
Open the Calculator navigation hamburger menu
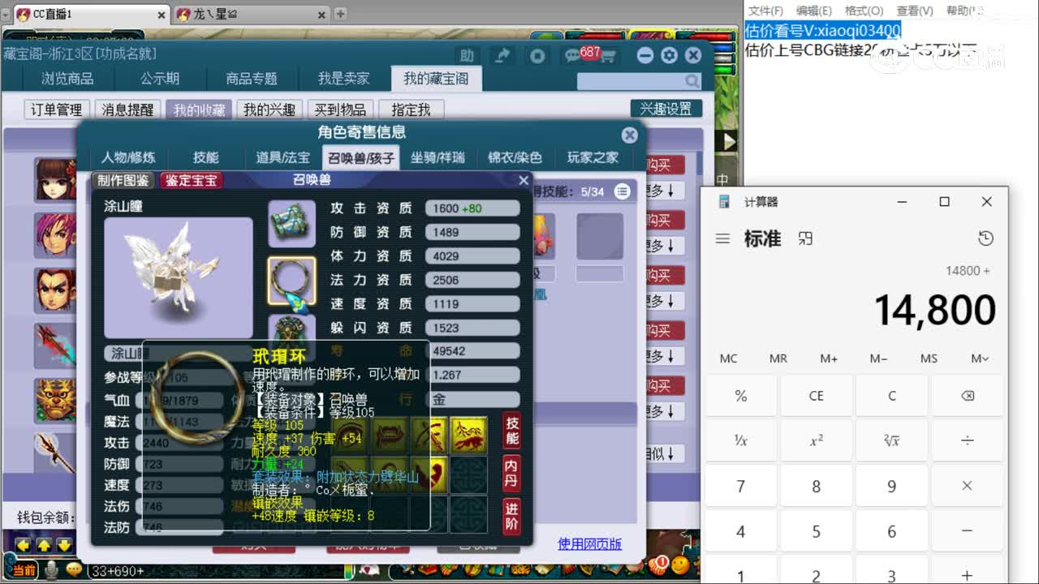click(x=722, y=238)
